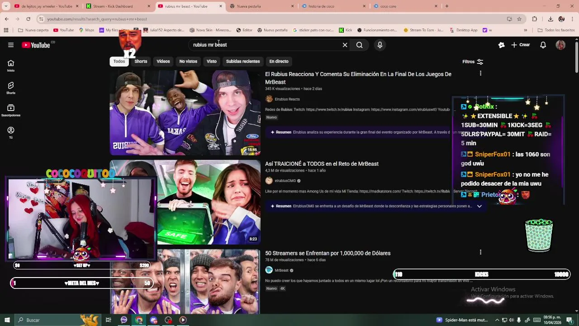Select the Visto filter chip
Screen dimensions: 579x326
(212, 62)
